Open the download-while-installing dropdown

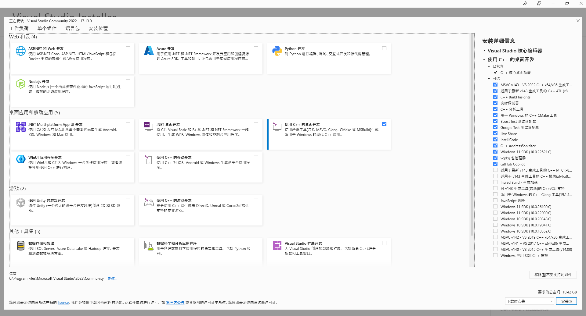[x=530, y=301]
